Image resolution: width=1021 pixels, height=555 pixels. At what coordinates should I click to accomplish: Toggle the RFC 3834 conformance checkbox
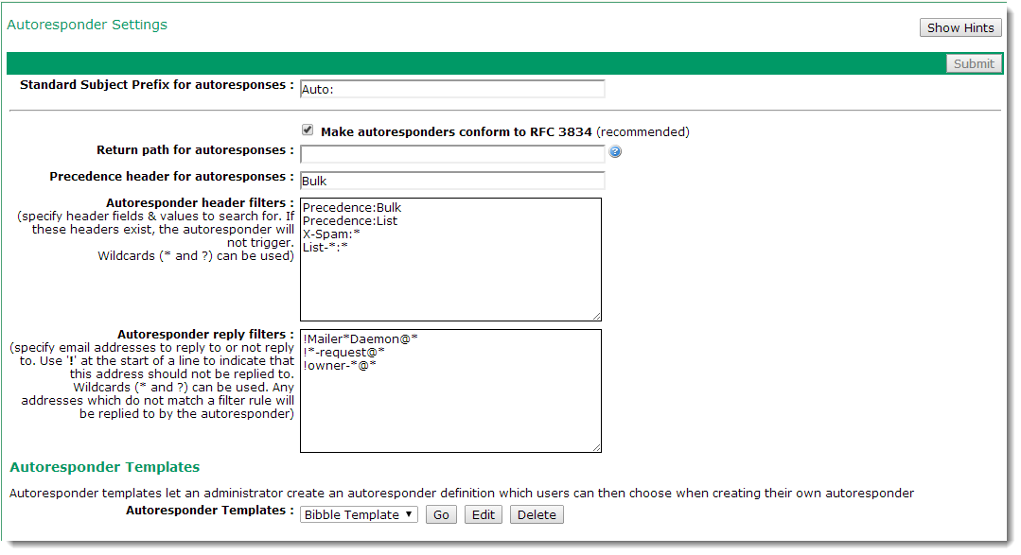[x=308, y=130]
